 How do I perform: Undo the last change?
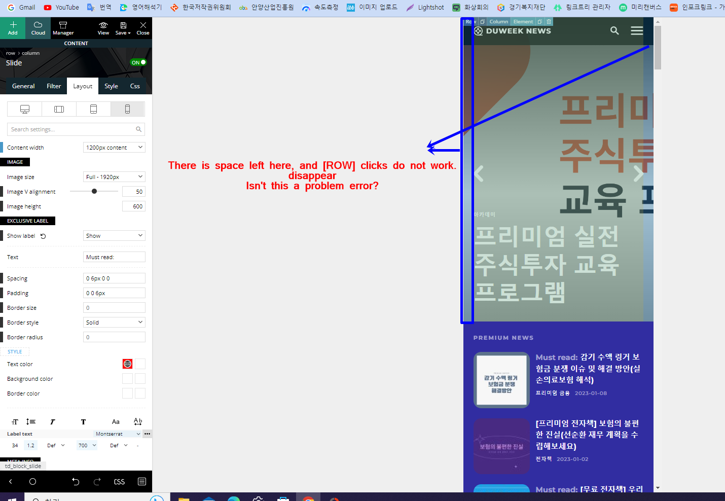point(76,481)
